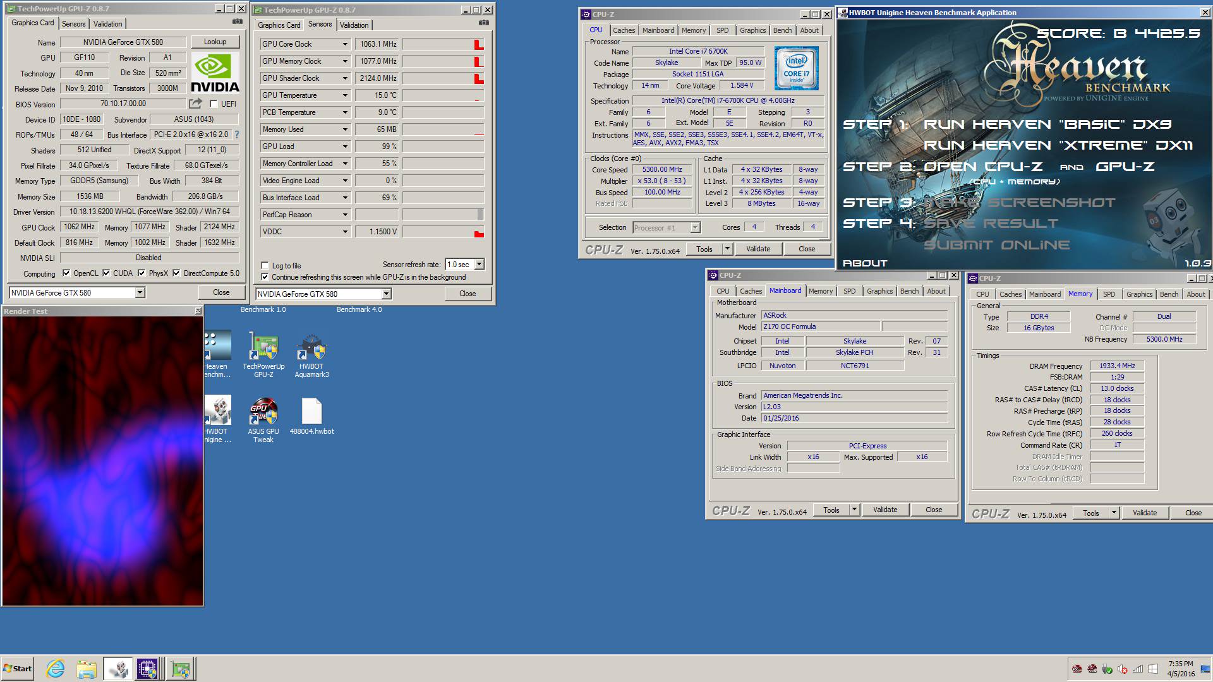Open the PerfCap Reason sensor dropdown
Viewport: 1213px width, 682px height.
tap(345, 215)
